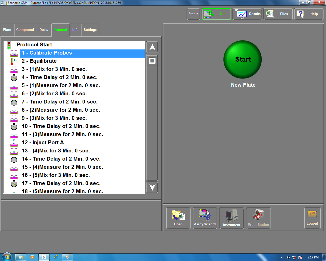Viewport: 326px width, 261px height.
Task: Open an assay file with Open button
Action: pyautogui.click(x=178, y=218)
